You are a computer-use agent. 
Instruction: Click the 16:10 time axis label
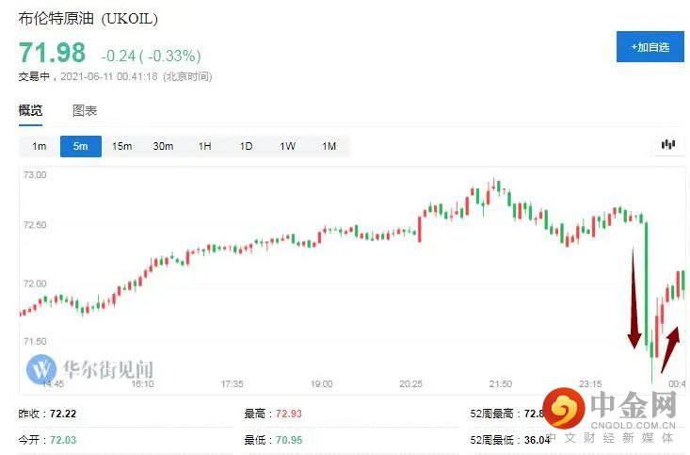click(x=142, y=384)
